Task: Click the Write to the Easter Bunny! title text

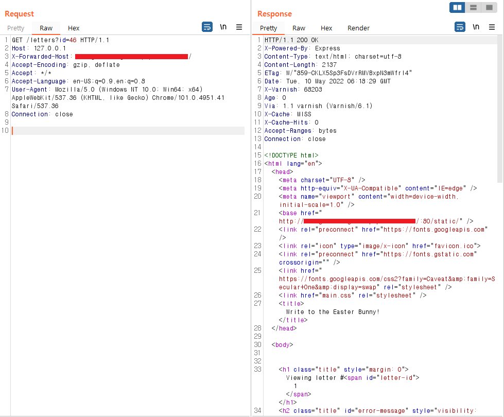Action: 333,312
